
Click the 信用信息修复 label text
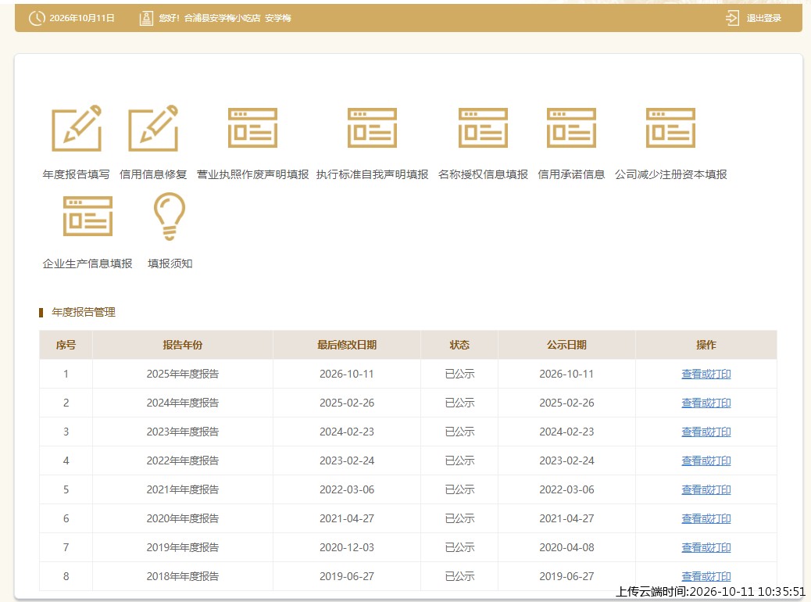point(153,174)
